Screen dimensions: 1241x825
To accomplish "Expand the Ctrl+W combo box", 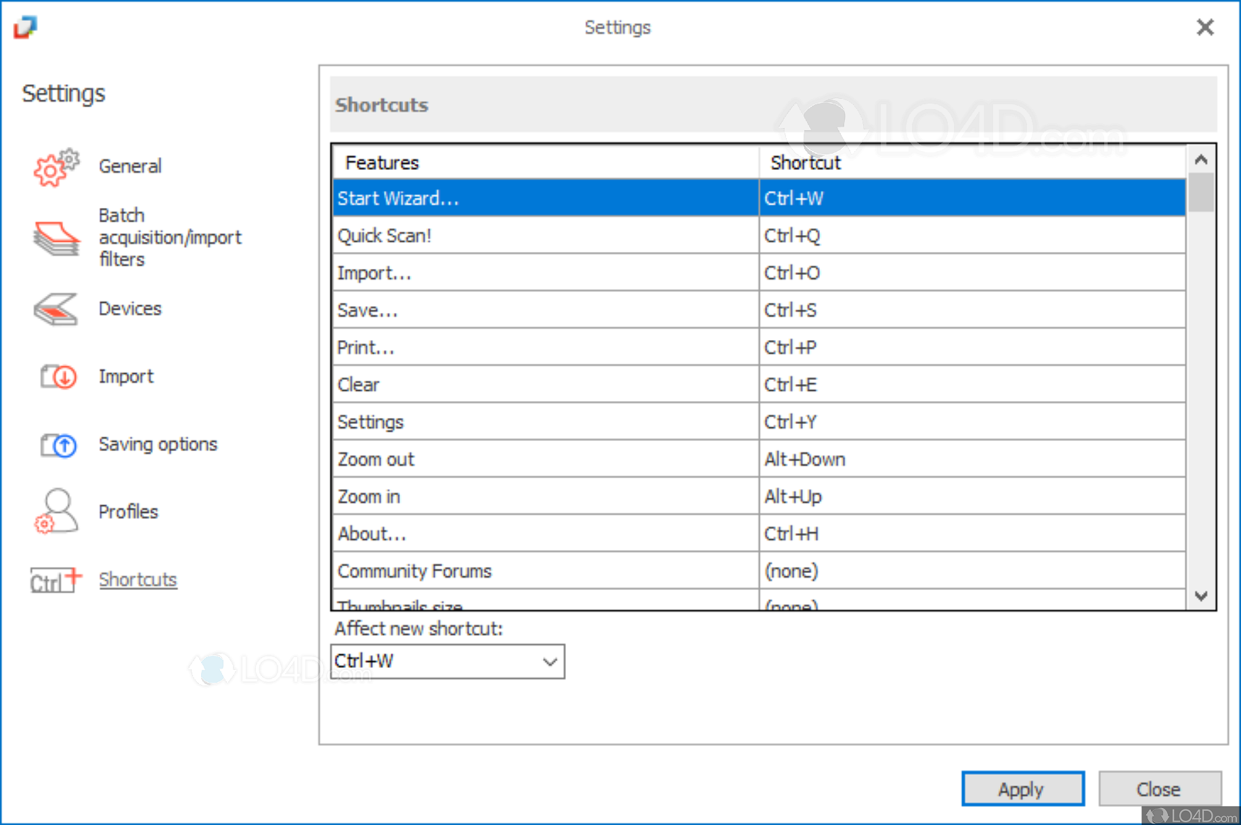I will [548, 661].
